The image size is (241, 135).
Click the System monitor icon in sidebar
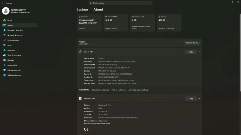tap(5, 25)
